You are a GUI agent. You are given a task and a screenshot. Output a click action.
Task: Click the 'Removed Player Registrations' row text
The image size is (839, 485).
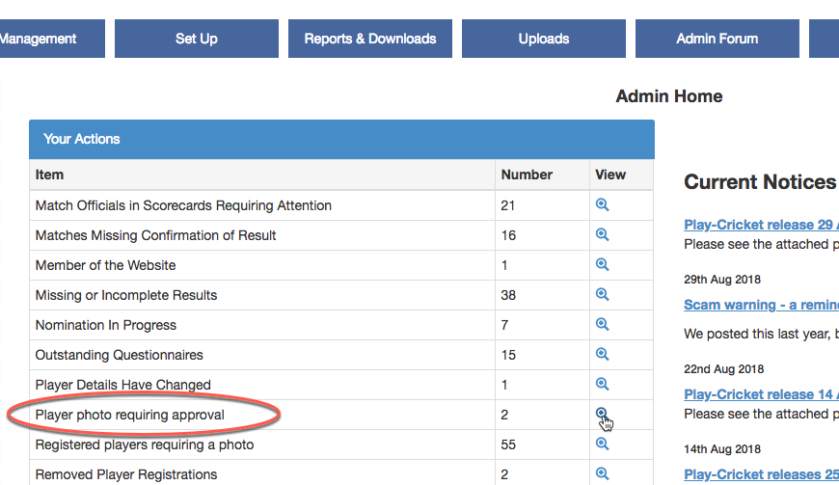pos(126,474)
